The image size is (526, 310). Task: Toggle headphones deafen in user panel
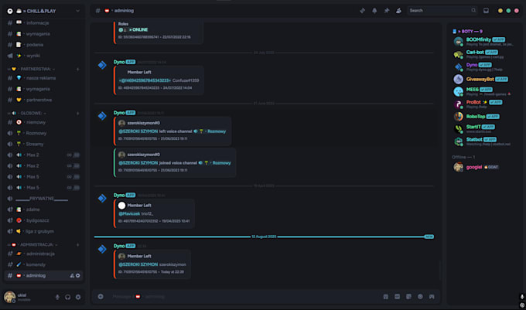(68, 297)
